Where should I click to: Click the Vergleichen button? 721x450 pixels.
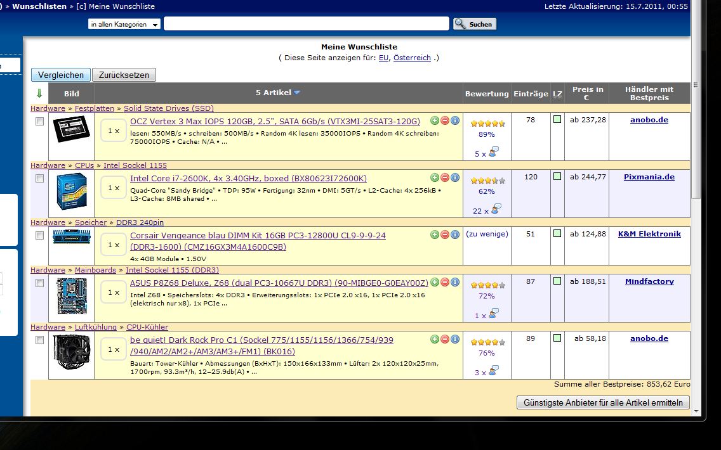[x=61, y=75]
